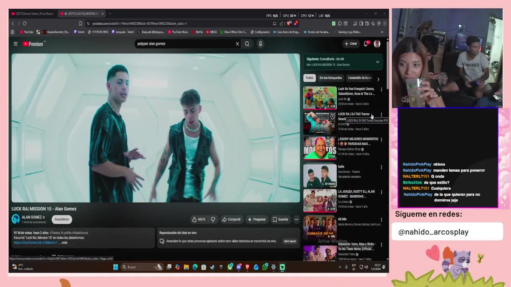This screenshot has width=511, height=287.
Task: Subscribe with the Suscribirse button
Action: (x=61, y=219)
